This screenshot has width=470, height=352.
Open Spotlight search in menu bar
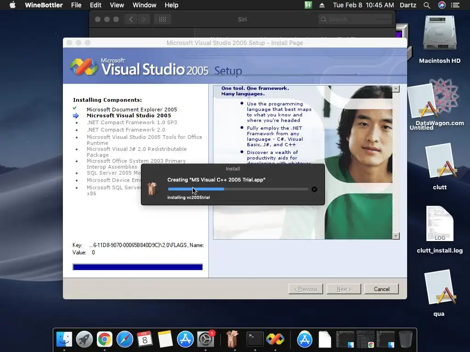427,5
